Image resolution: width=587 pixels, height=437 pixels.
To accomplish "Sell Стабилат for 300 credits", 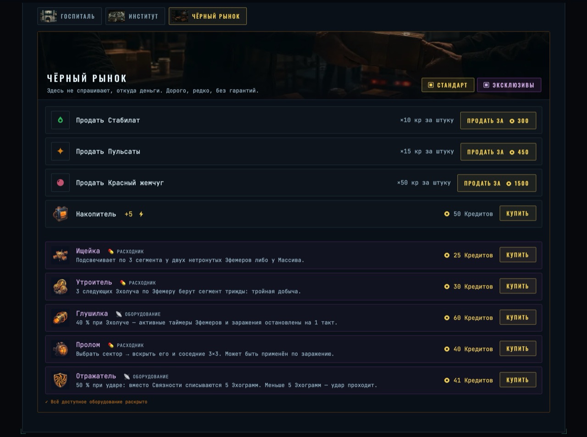I will (498, 121).
